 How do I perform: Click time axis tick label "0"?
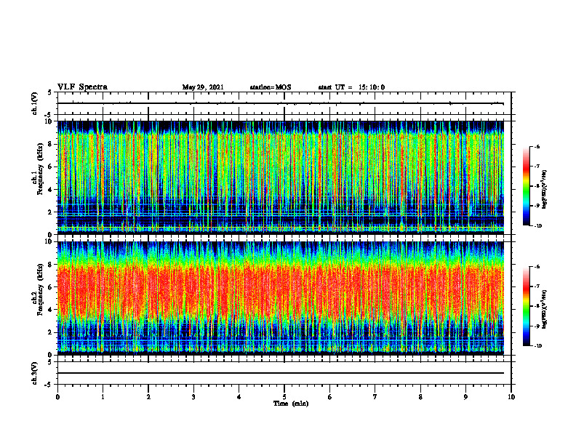57,397
